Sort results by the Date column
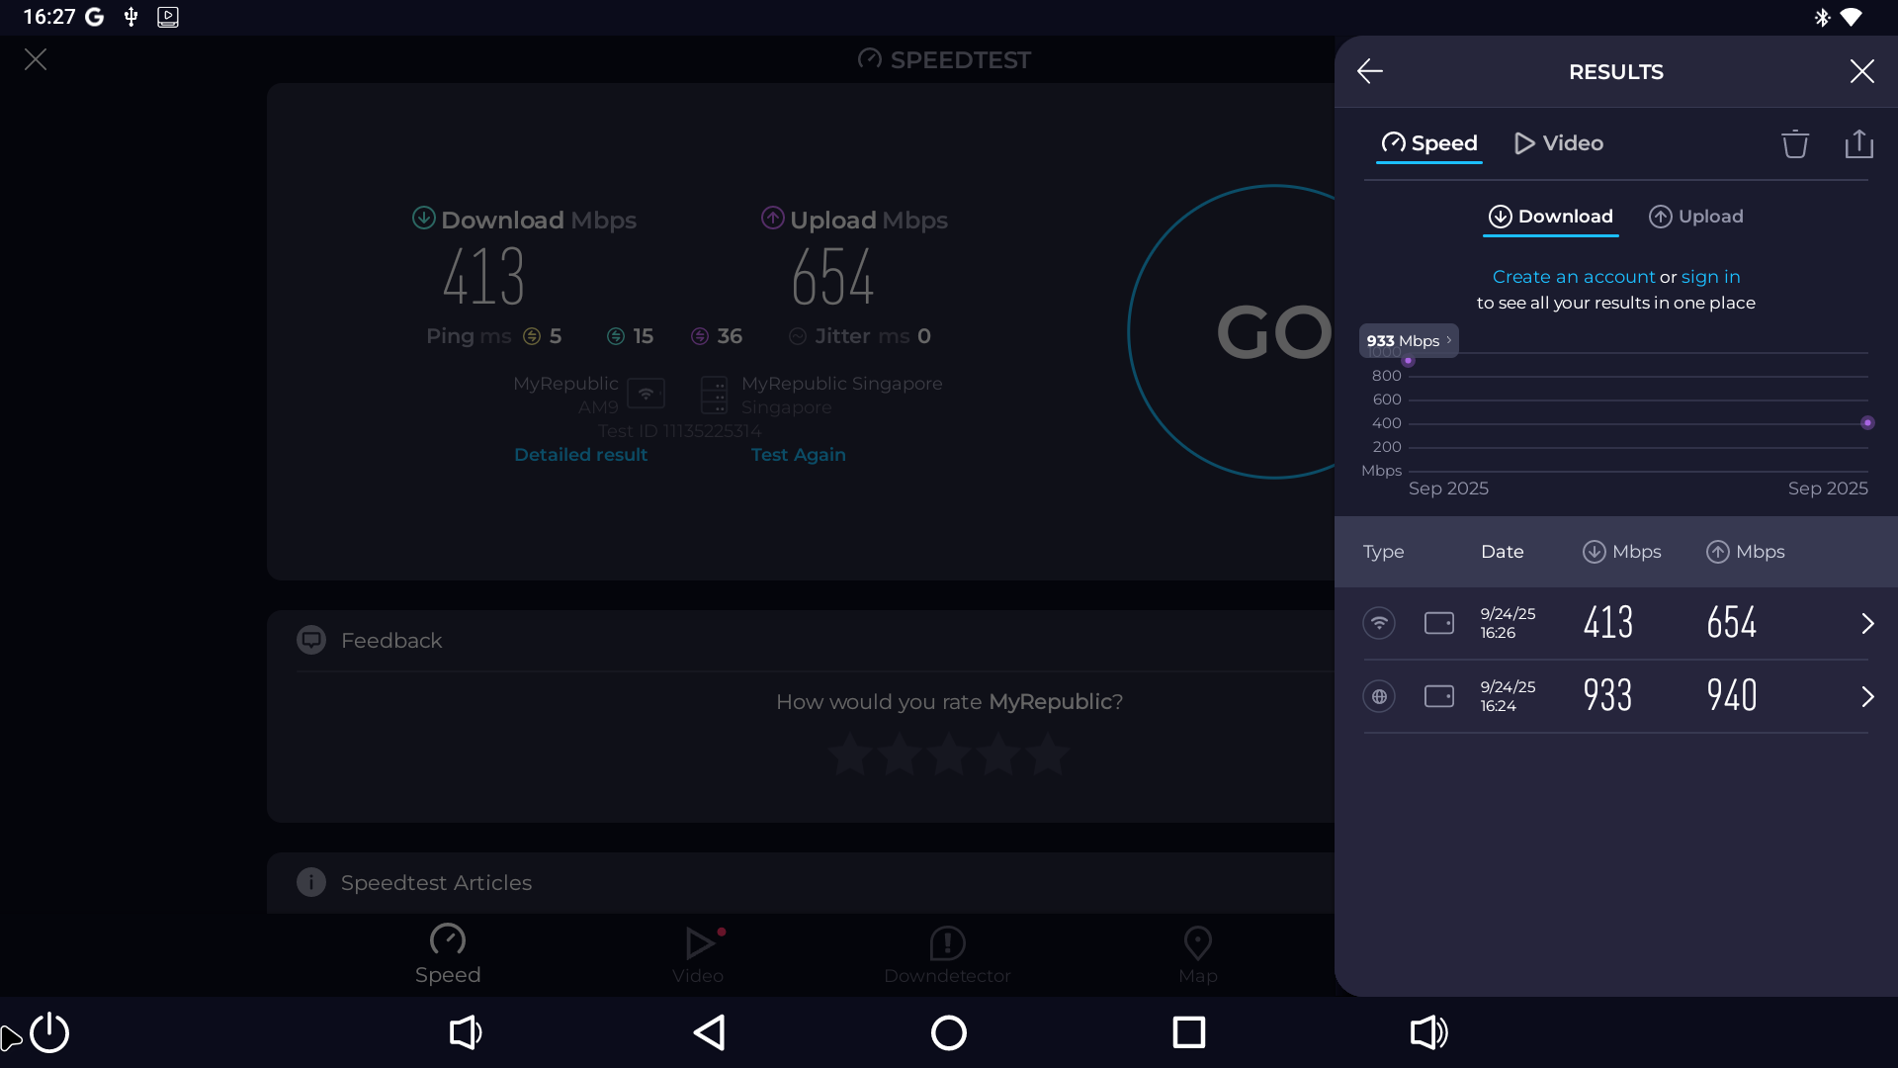This screenshot has height=1068, width=1898. (x=1502, y=552)
